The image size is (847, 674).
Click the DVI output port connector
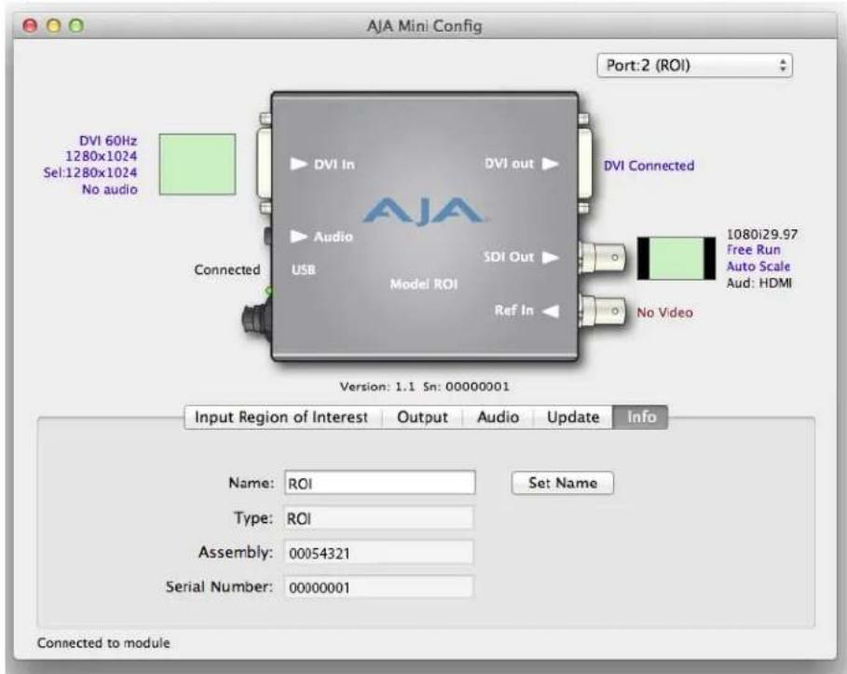pos(584,164)
